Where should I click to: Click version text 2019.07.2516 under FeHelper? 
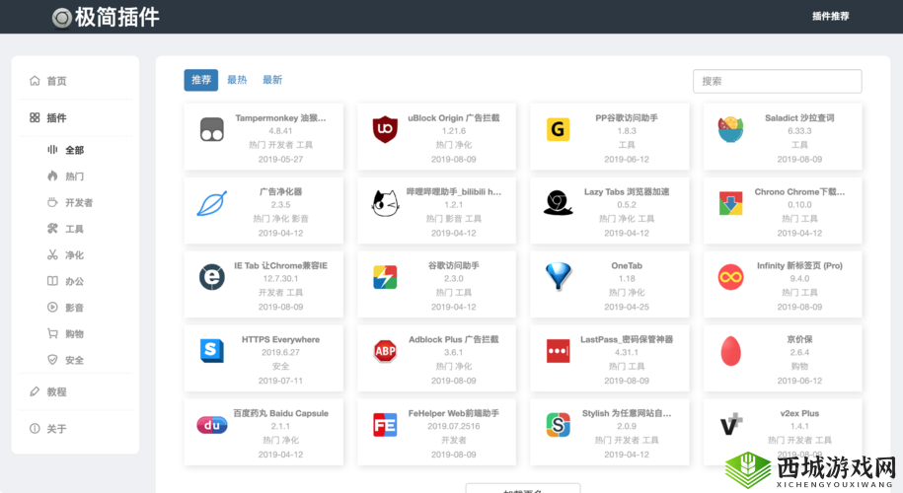454,426
